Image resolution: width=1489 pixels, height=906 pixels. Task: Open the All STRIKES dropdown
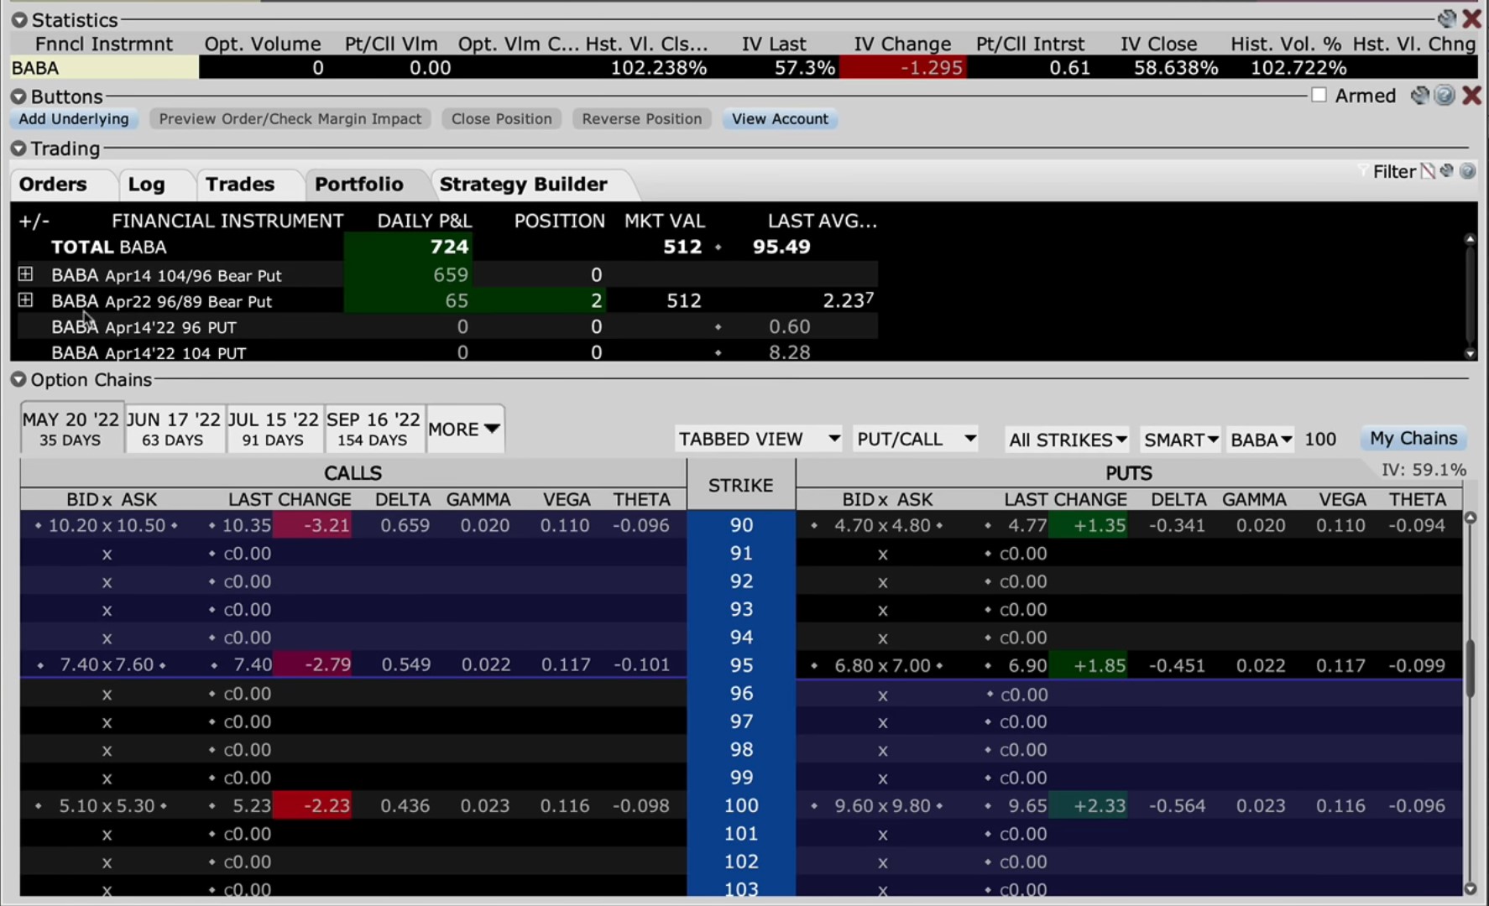[x=1068, y=440]
